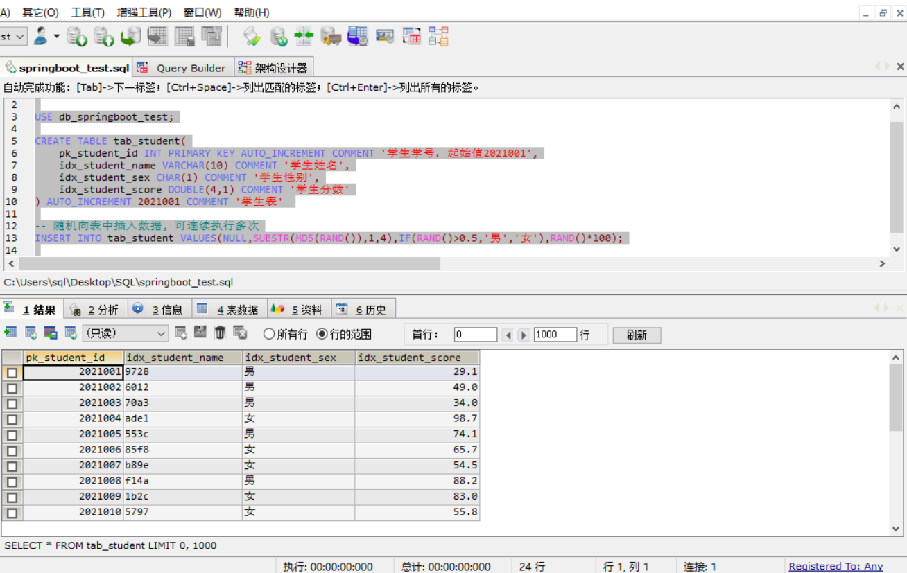The image size is (907, 573).
Task: Switch to the 4 表数据 tab
Action: (229, 310)
